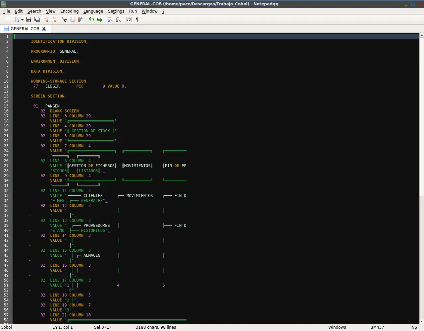Click the IBM437 encoding status entry
The height and width of the screenshot is (331, 424).
coord(377,327)
